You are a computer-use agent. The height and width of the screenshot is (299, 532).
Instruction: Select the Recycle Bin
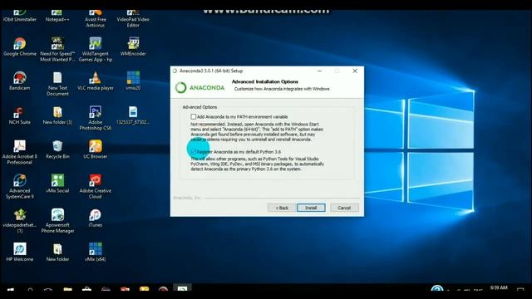click(57, 149)
